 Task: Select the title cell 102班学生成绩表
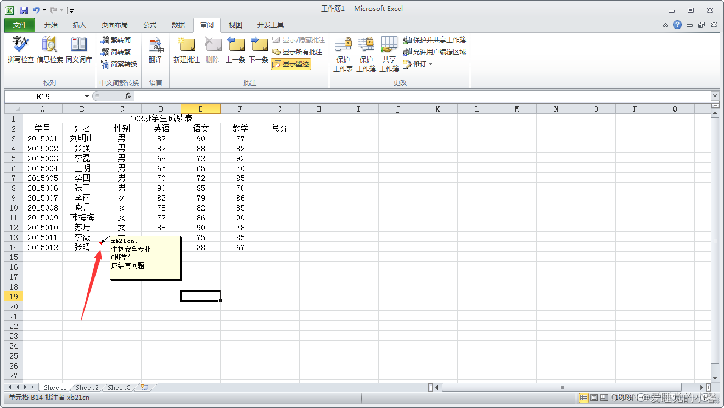(161, 118)
